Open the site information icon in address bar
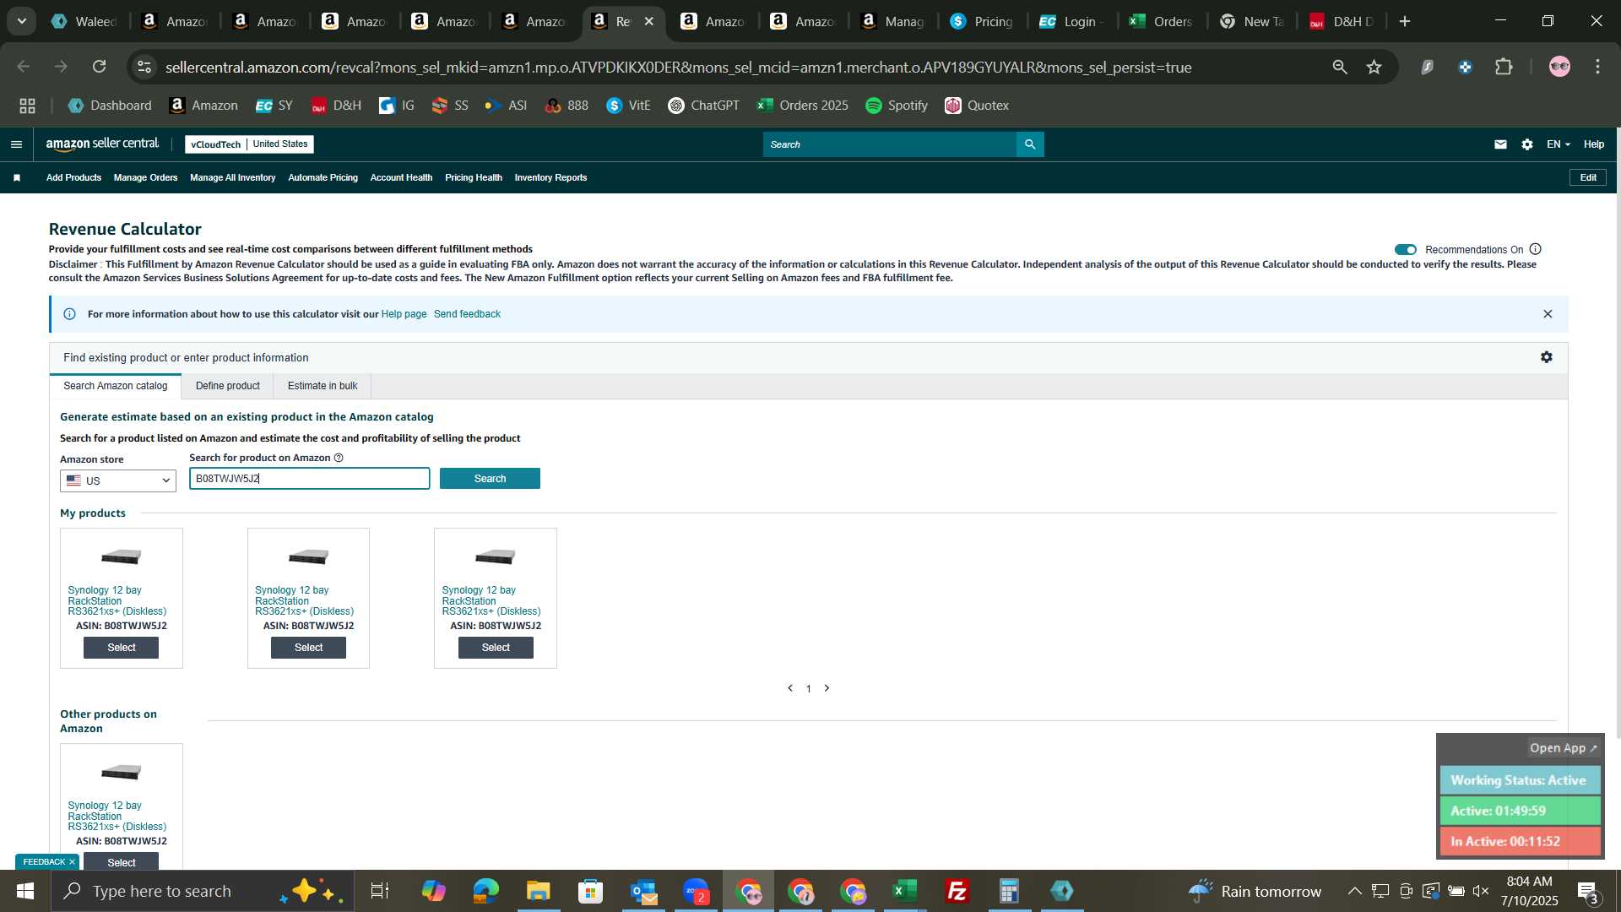The height and width of the screenshot is (912, 1621). pyautogui.click(x=144, y=67)
